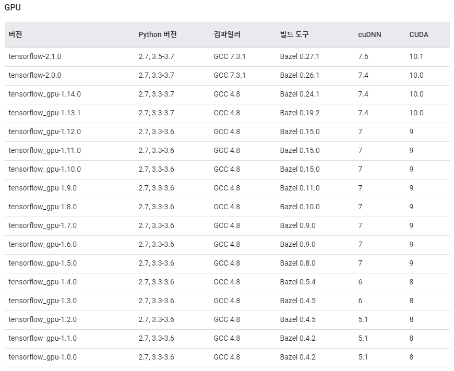Click Python 2.7, 3.3-3.7 in tensorflow_gpu-1.13.1 row
454x371 pixels.
pyautogui.click(x=157, y=113)
